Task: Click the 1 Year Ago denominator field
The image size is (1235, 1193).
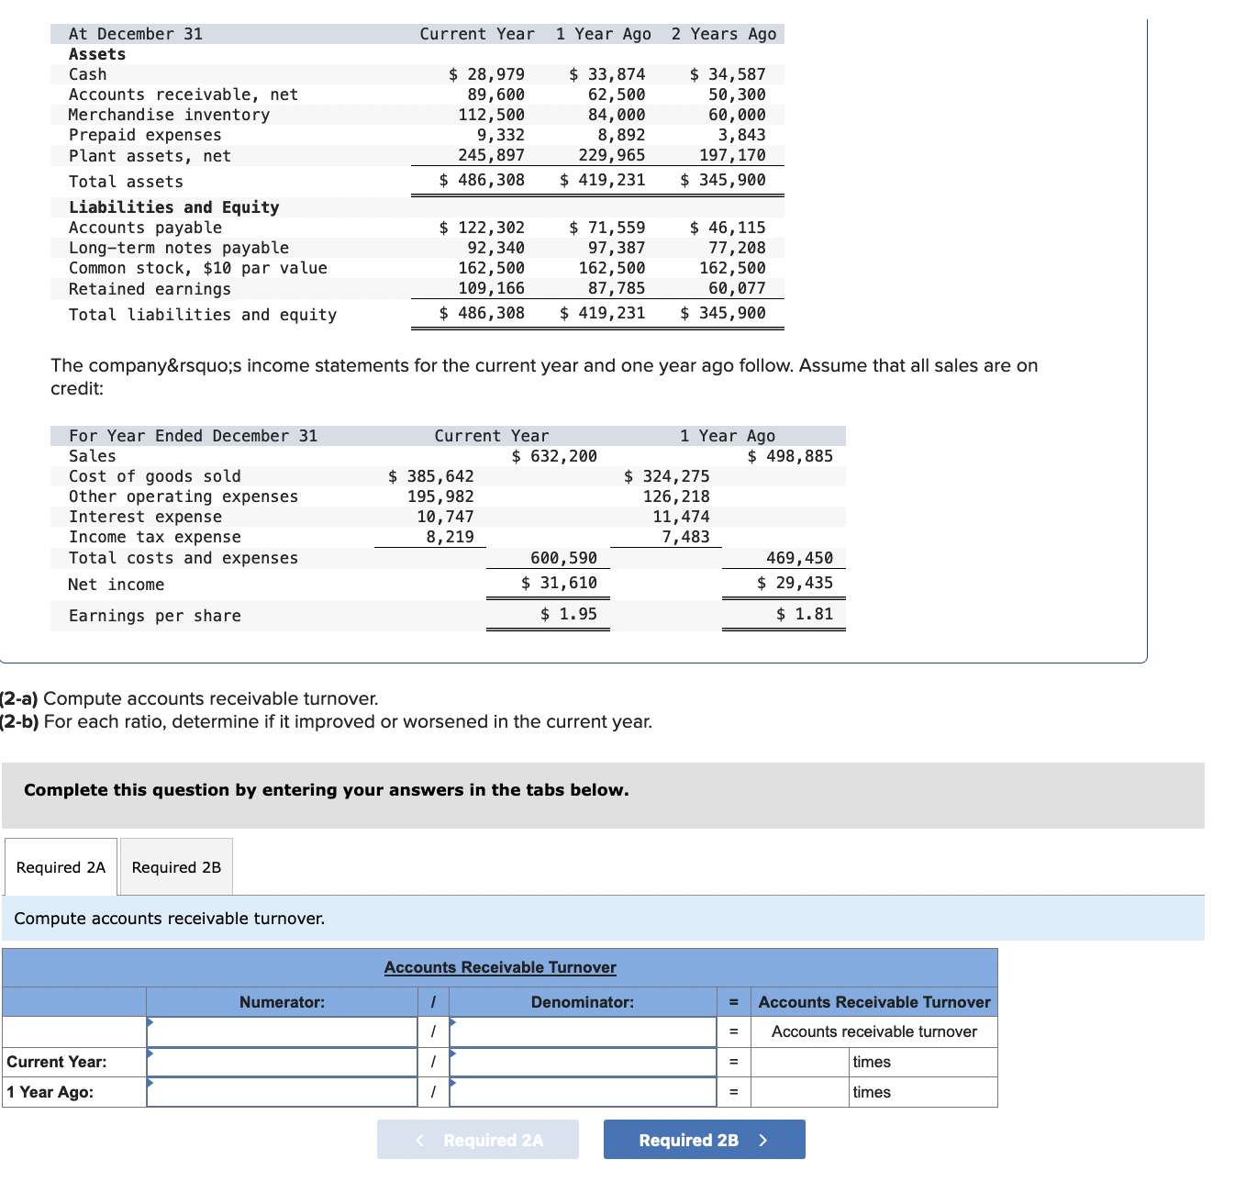Action: (583, 1092)
